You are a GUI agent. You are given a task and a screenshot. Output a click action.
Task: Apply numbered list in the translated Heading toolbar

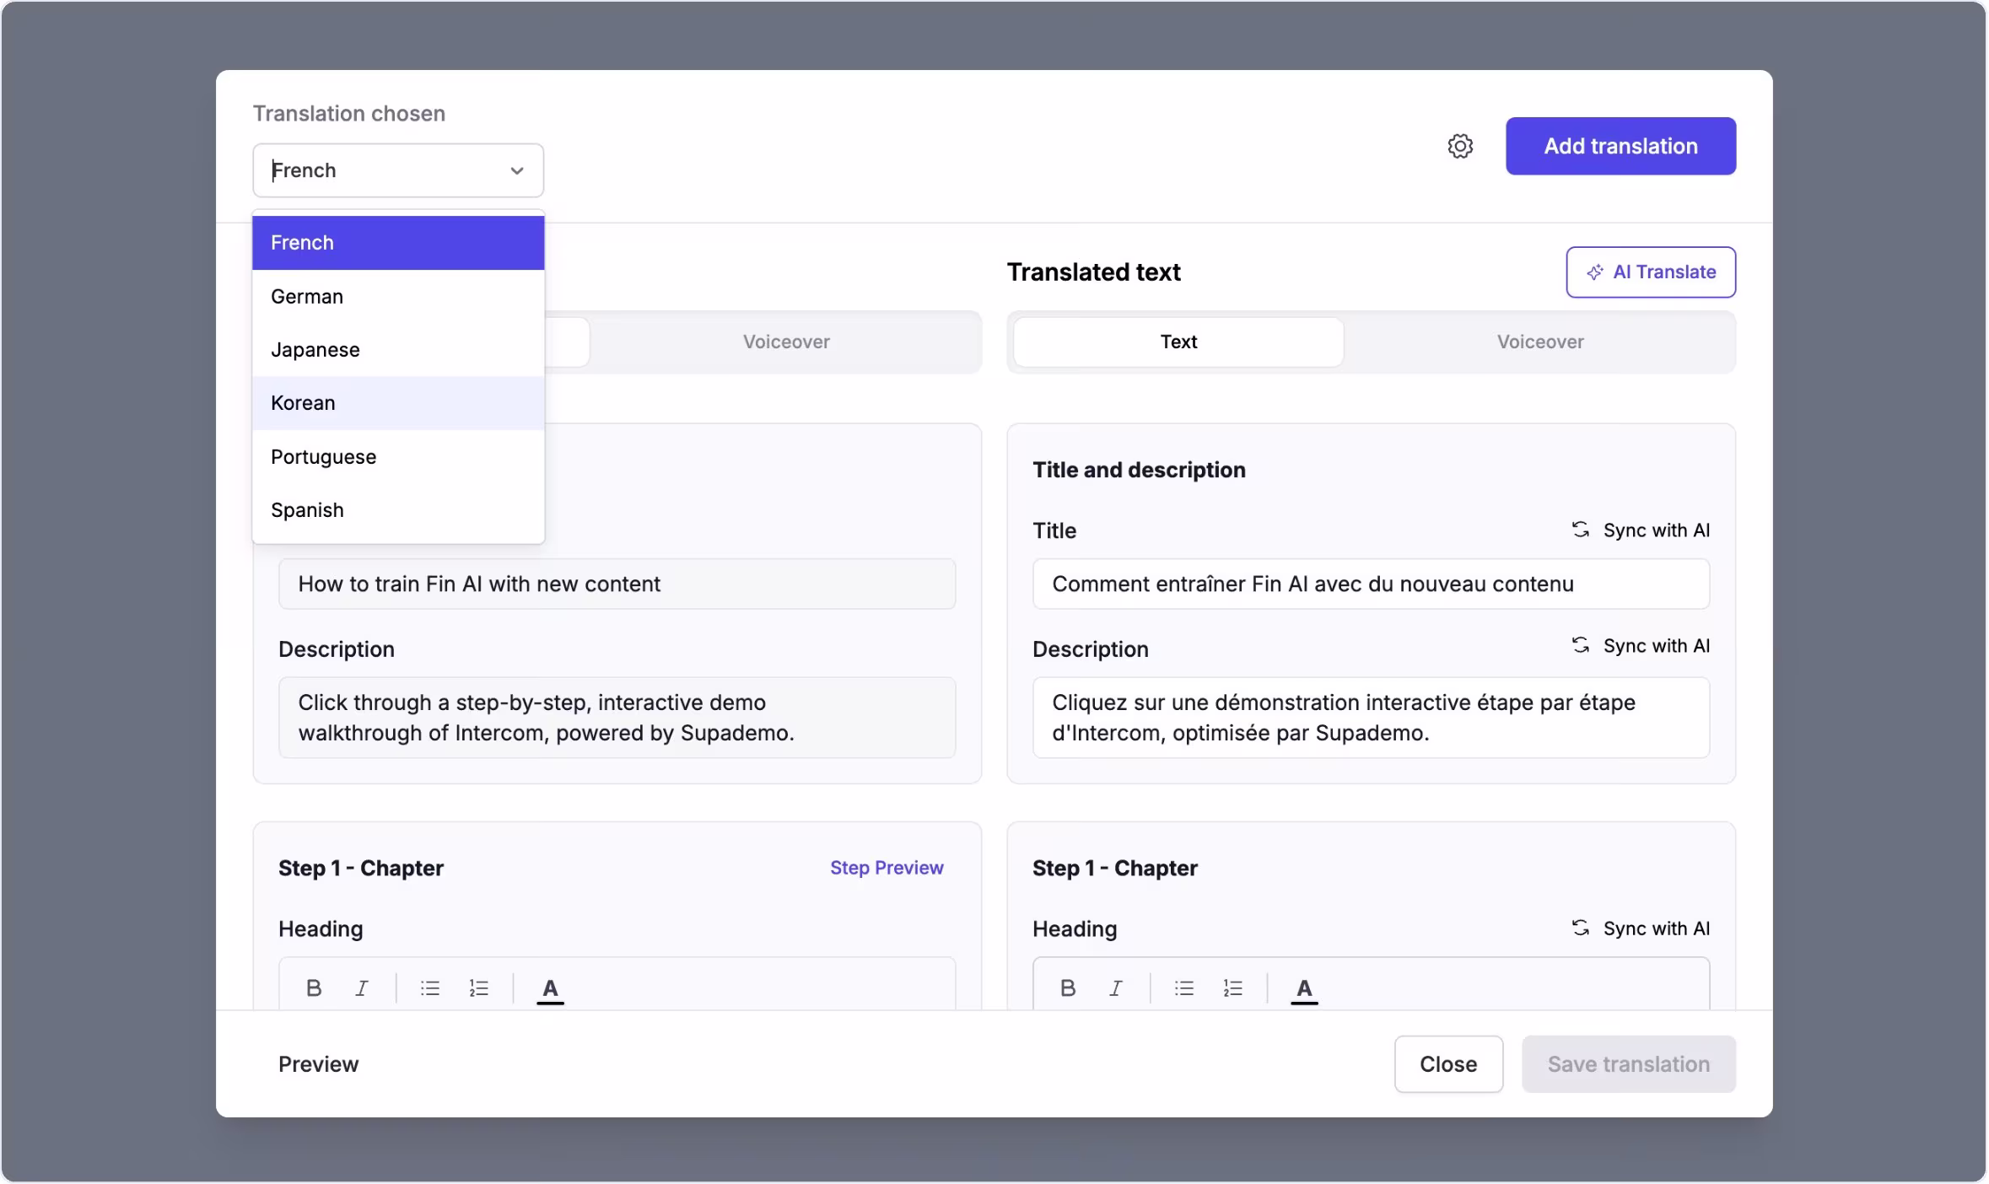pos(1233,987)
